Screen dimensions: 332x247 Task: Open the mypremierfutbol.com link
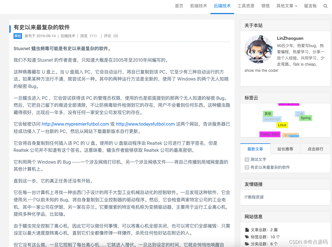(75, 124)
